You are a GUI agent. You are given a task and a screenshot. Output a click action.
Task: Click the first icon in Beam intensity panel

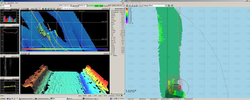coord(1,8)
